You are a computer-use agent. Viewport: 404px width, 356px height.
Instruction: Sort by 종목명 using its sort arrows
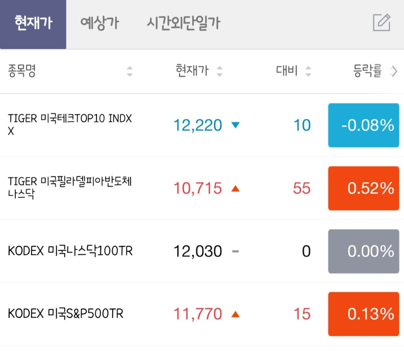point(130,71)
